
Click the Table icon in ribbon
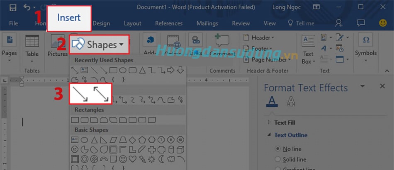point(32,46)
